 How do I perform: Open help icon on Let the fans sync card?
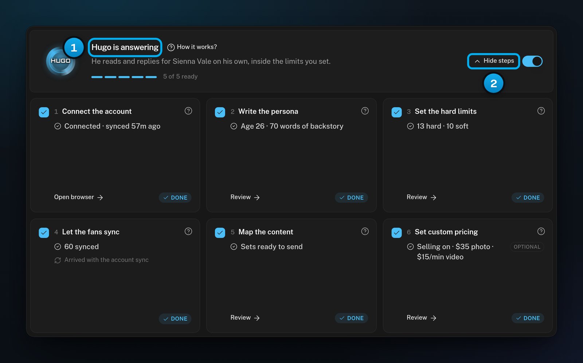coord(188,231)
